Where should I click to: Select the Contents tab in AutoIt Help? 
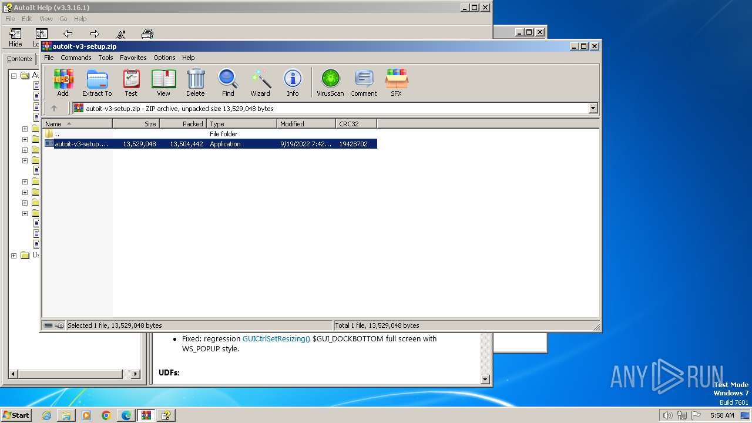[19, 59]
